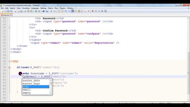Screen dimensions: 190x107
Task: Open the Encoding menu
Action: [x=26, y=8]
